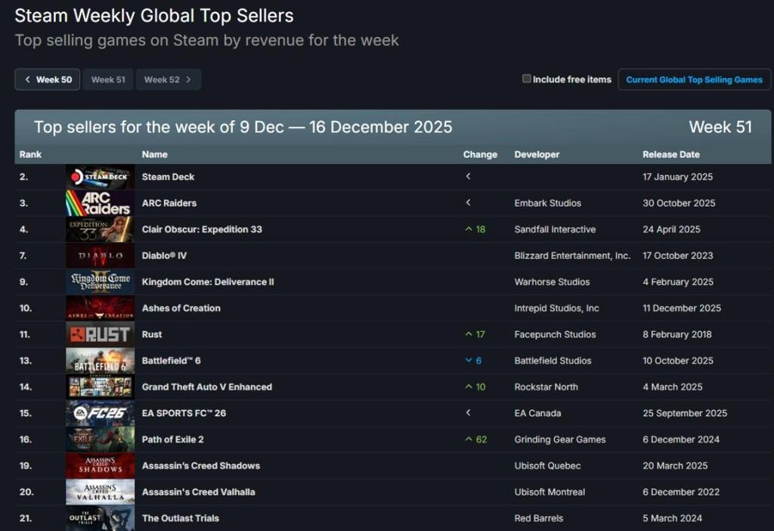Open Battlefield 6 game thumbnail
This screenshot has width=774, height=531.
click(100, 361)
